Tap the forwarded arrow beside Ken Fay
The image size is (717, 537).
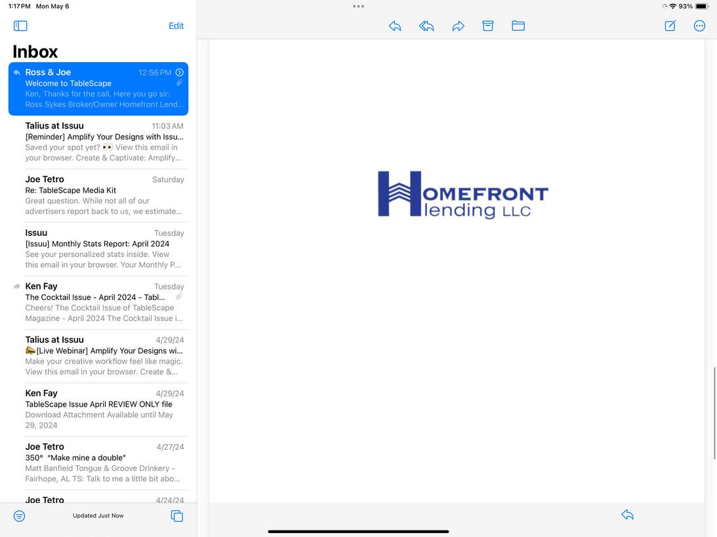pos(17,286)
